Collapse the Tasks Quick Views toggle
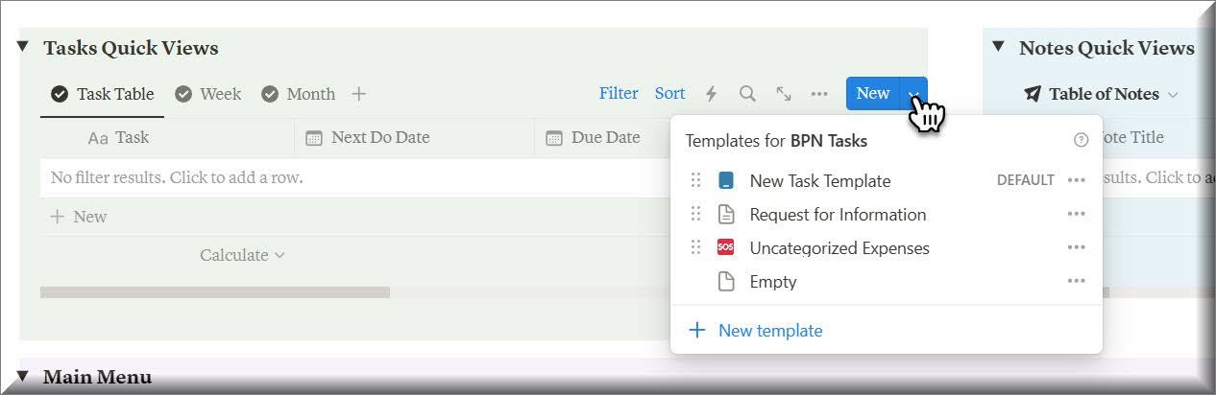 click(24, 48)
